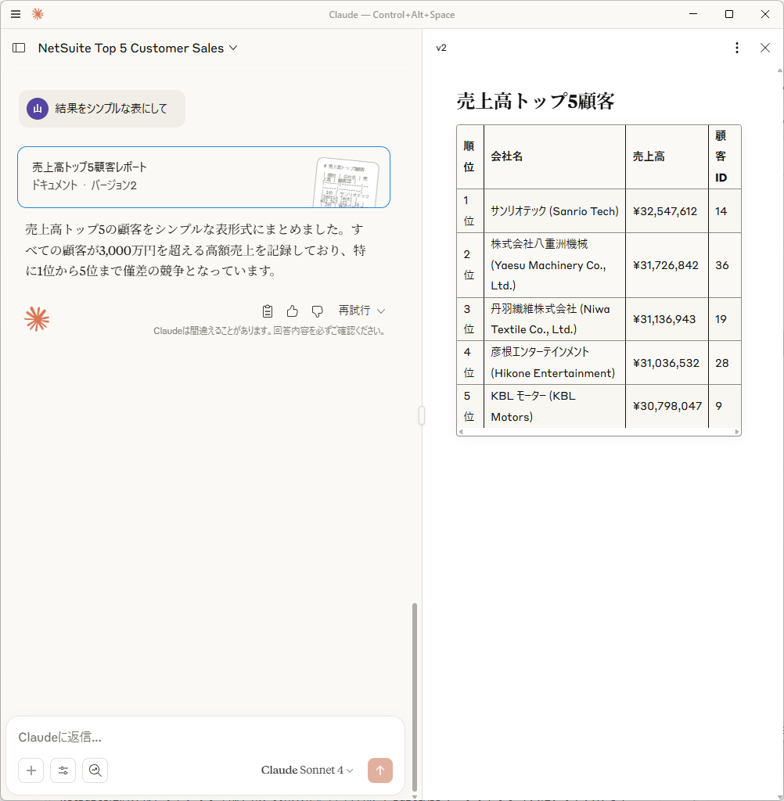Give thumbs down feedback on response
The height and width of the screenshot is (801, 784).
click(318, 311)
